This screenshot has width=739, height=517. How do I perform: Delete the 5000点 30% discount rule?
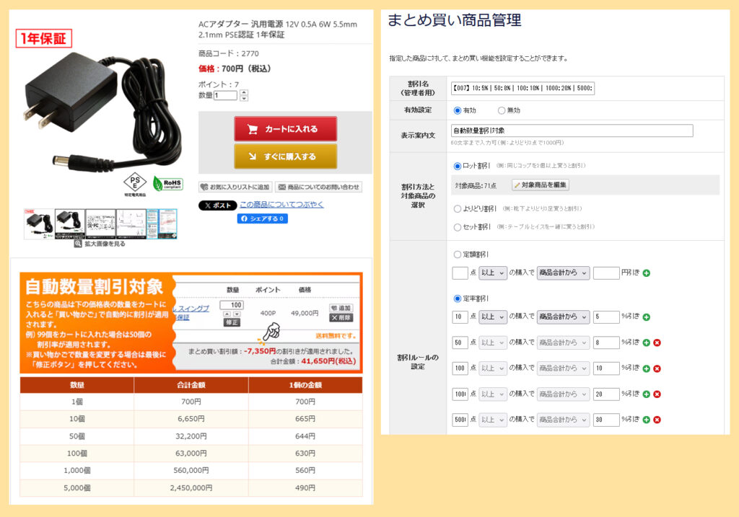(657, 420)
